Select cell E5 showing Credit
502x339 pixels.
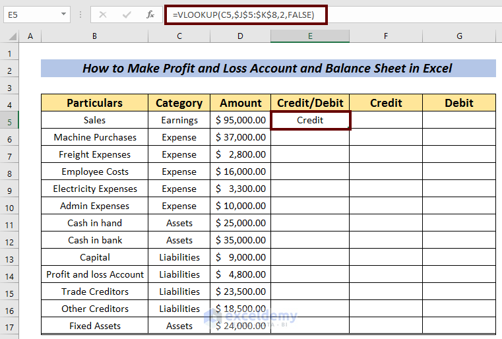click(310, 120)
